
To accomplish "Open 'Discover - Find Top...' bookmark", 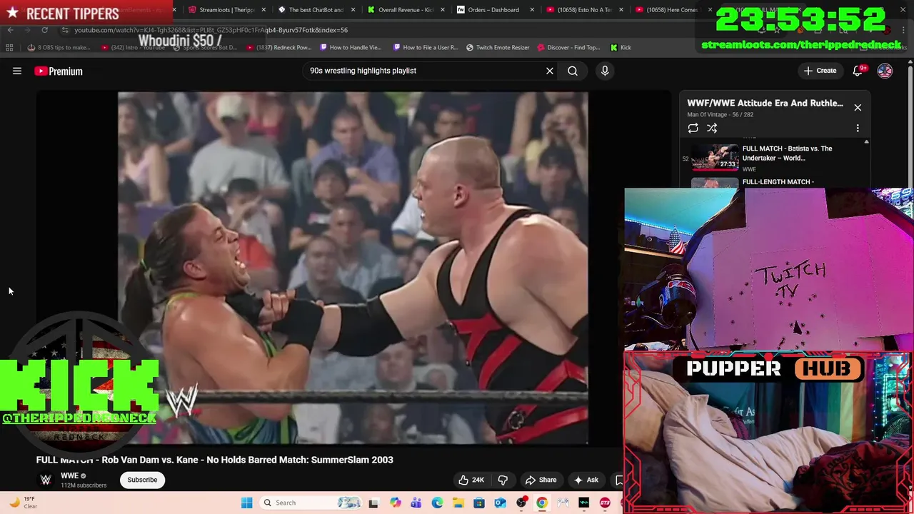I will [x=568, y=47].
